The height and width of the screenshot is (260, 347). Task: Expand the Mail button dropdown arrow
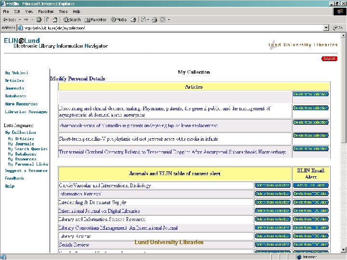[x=148, y=20]
